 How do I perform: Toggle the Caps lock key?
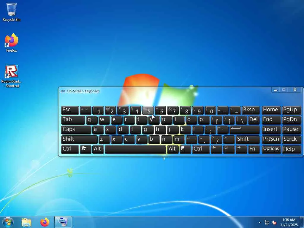click(x=76, y=130)
